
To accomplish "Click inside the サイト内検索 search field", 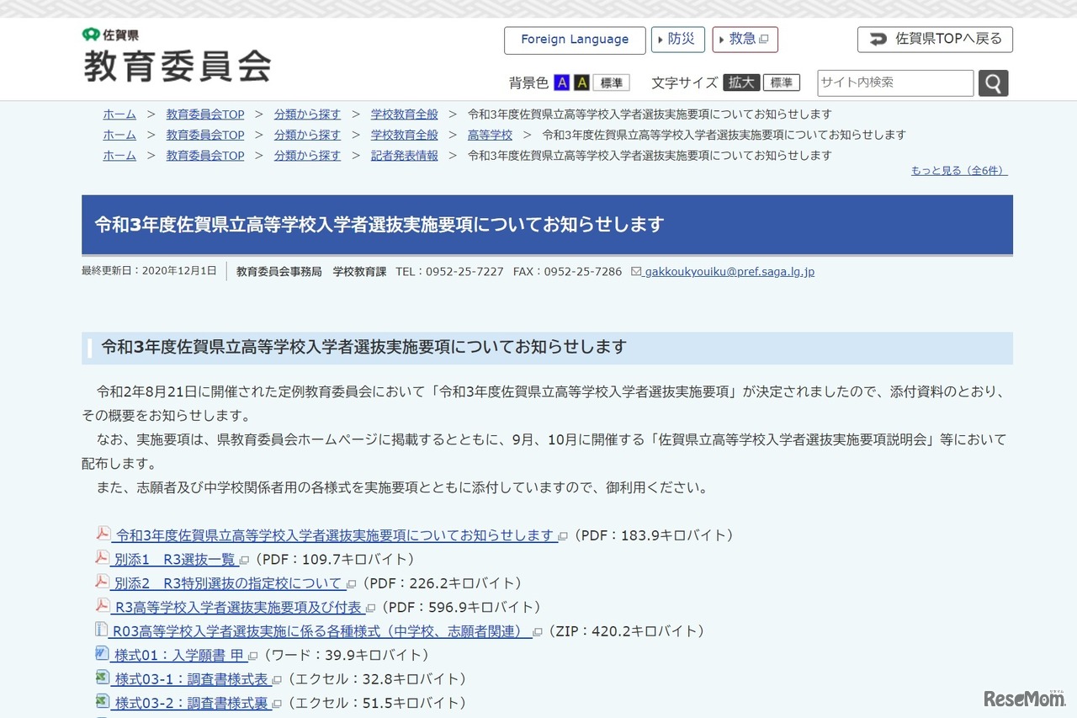I will click(x=892, y=82).
